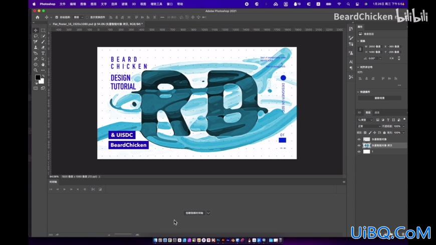This screenshot has width=436, height=245.
Task: Select the Move tool in the toolbar
Action: 36,31
